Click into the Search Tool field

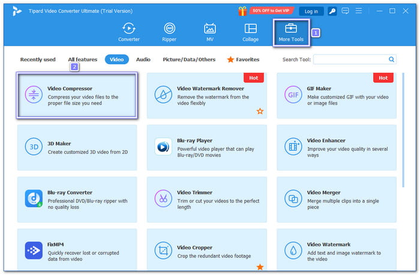point(355,59)
